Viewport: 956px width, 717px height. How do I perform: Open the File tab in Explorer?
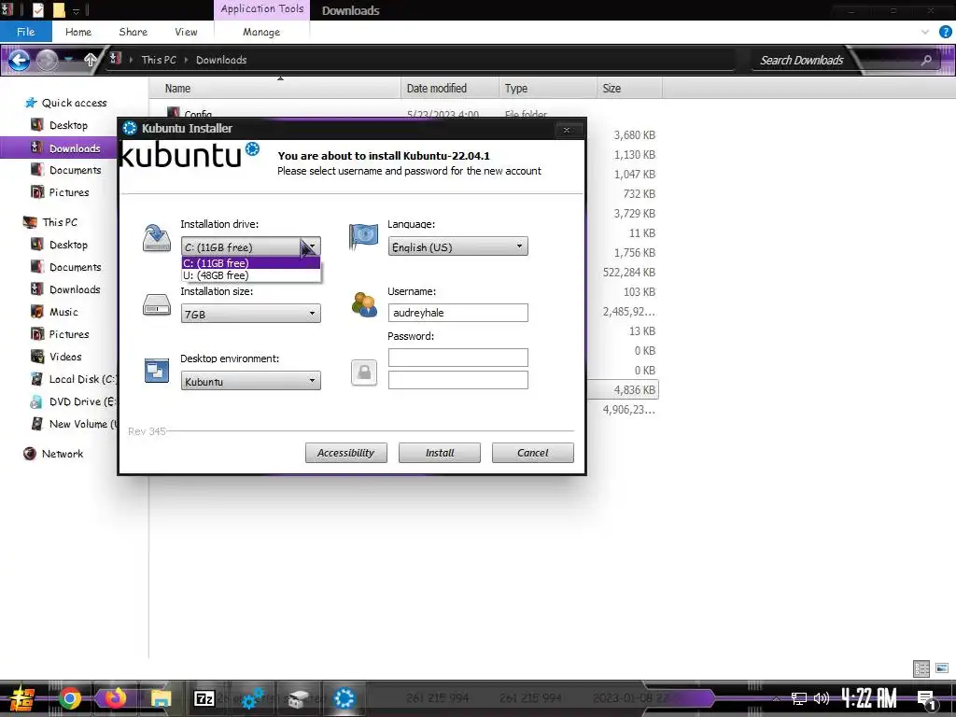[x=25, y=32]
